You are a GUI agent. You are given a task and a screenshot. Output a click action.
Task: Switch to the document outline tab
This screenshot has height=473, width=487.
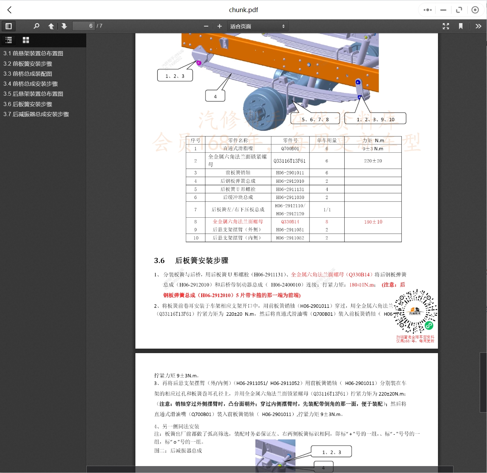[x=9, y=40]
